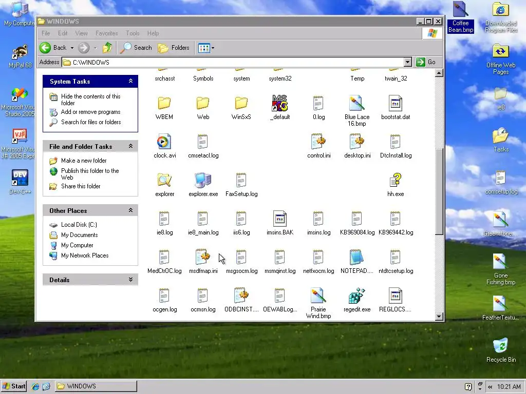Open My Network Places link
This screenshot has width=526, height=394.
[85, 255]
